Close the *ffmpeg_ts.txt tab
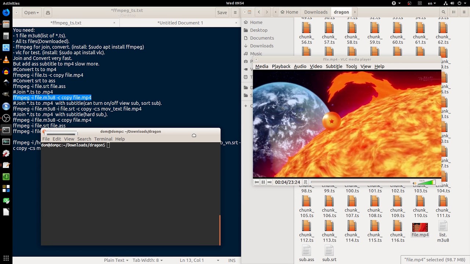Viewport: 470px width, 264px height. (114, 23)
